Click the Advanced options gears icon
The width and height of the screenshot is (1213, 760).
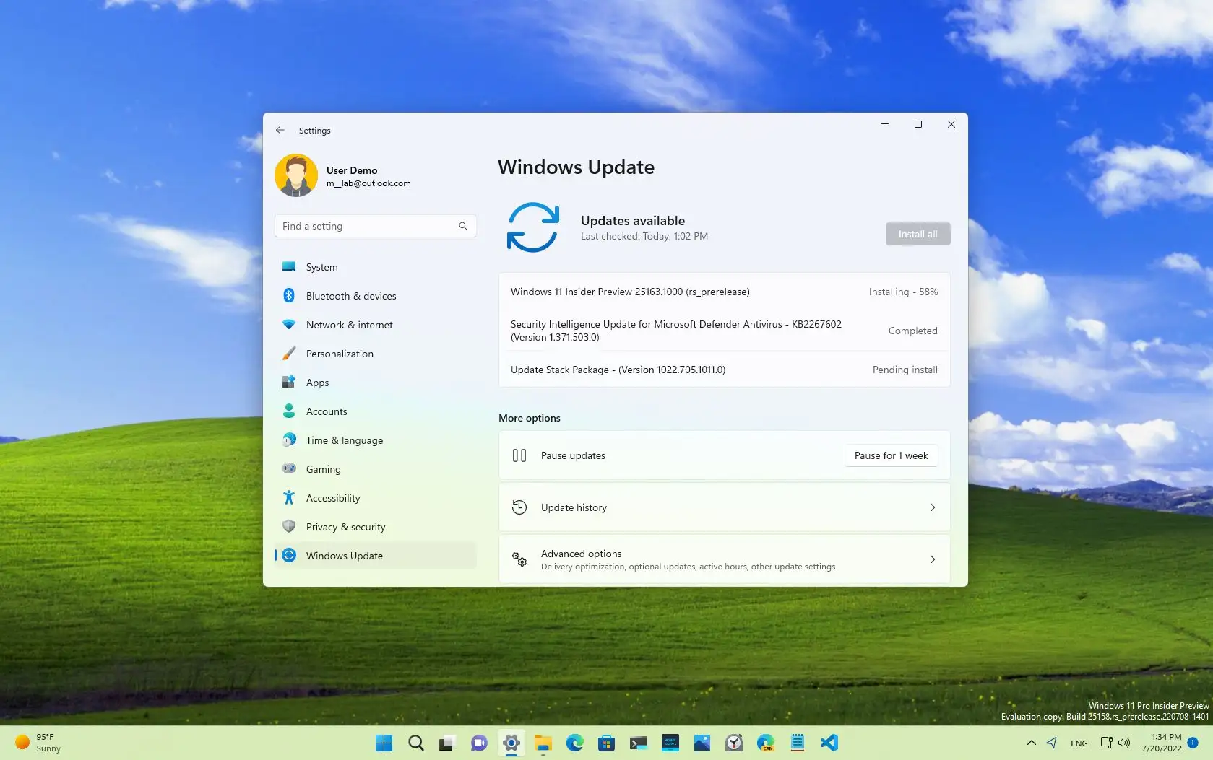(x=519, y=559)
